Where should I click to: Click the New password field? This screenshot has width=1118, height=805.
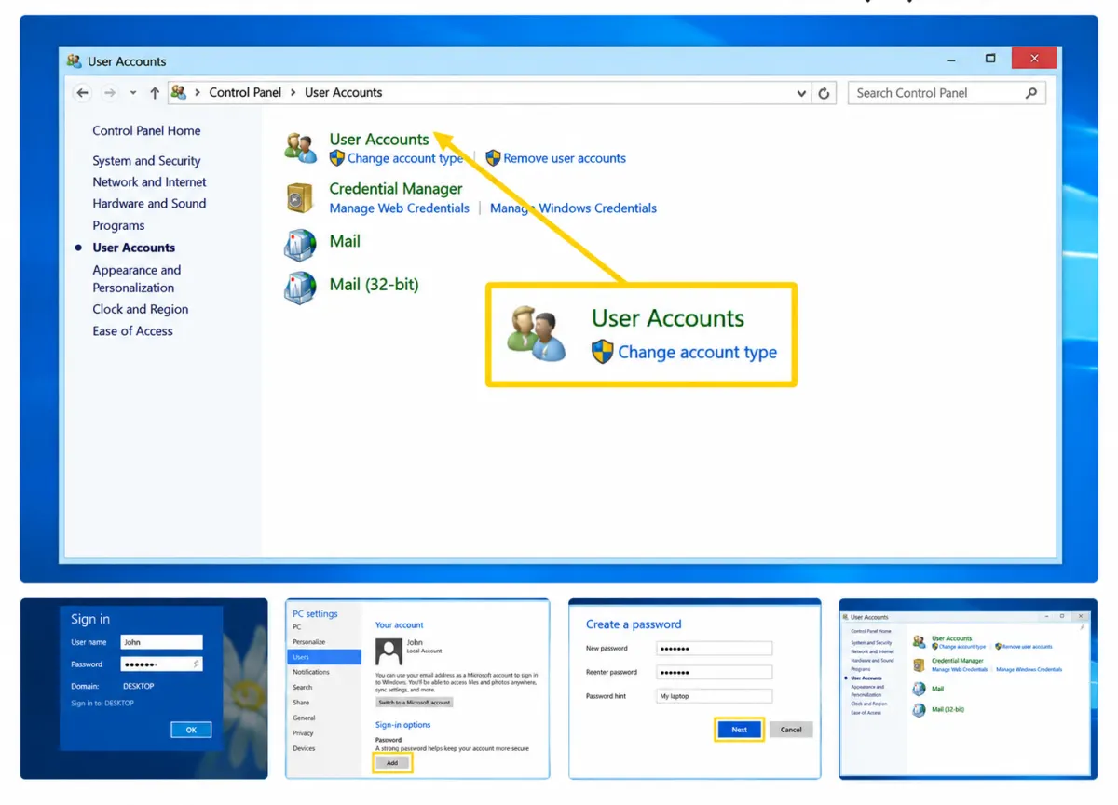tap(715, 649)
